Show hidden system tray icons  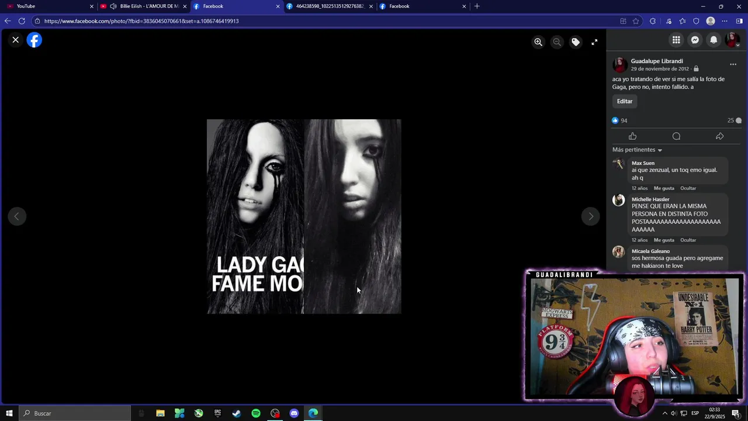coord(664,413)
